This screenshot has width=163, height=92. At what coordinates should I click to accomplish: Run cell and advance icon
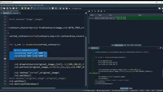point(25,8)
